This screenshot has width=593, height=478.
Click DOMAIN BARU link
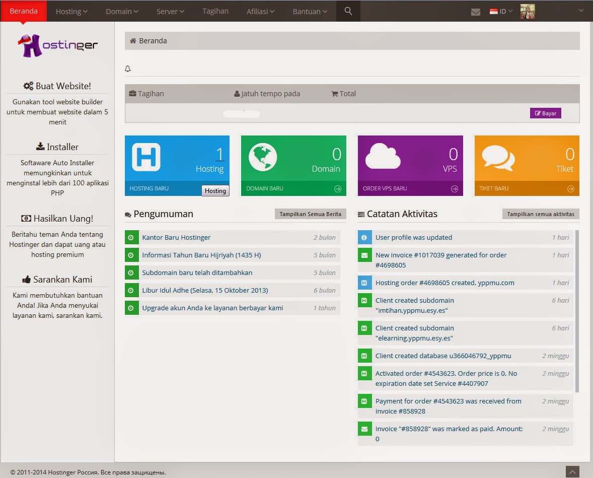click(x=265, y=188)
